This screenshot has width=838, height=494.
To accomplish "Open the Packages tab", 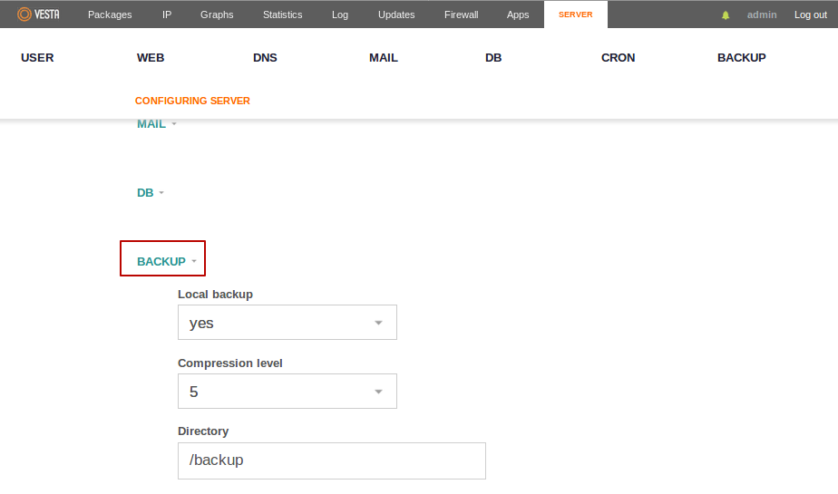I will coord(110,15).
